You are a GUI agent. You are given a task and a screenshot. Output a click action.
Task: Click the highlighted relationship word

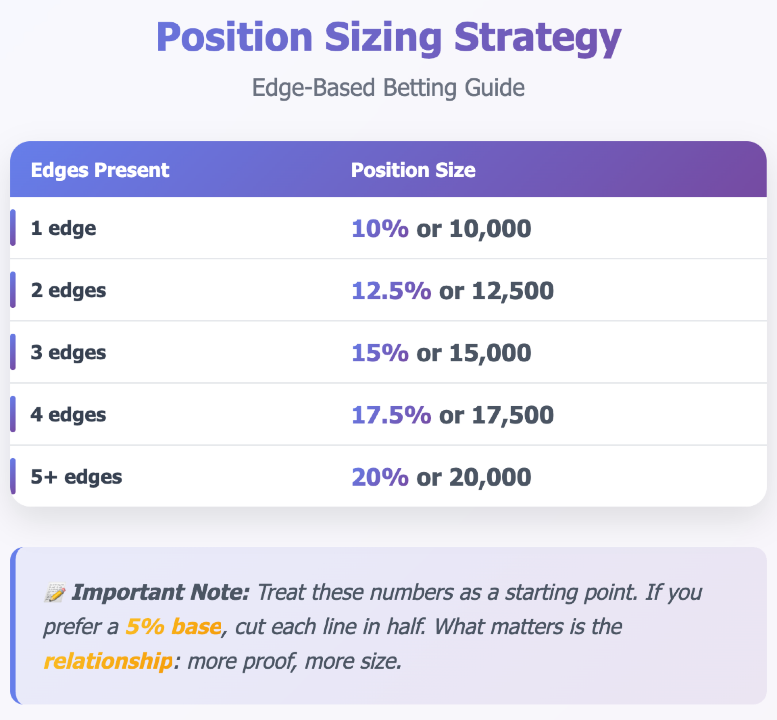pos(108,661)
